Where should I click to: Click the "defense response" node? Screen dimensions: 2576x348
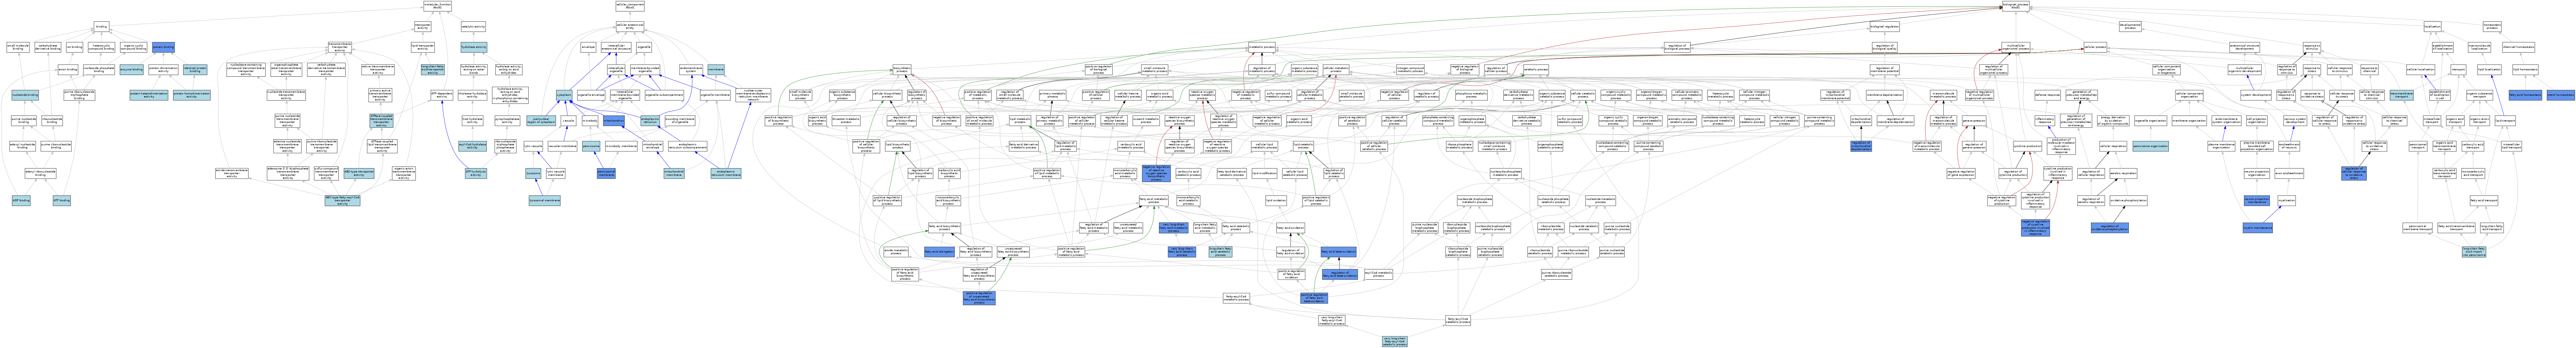(x=2048, y=95)
